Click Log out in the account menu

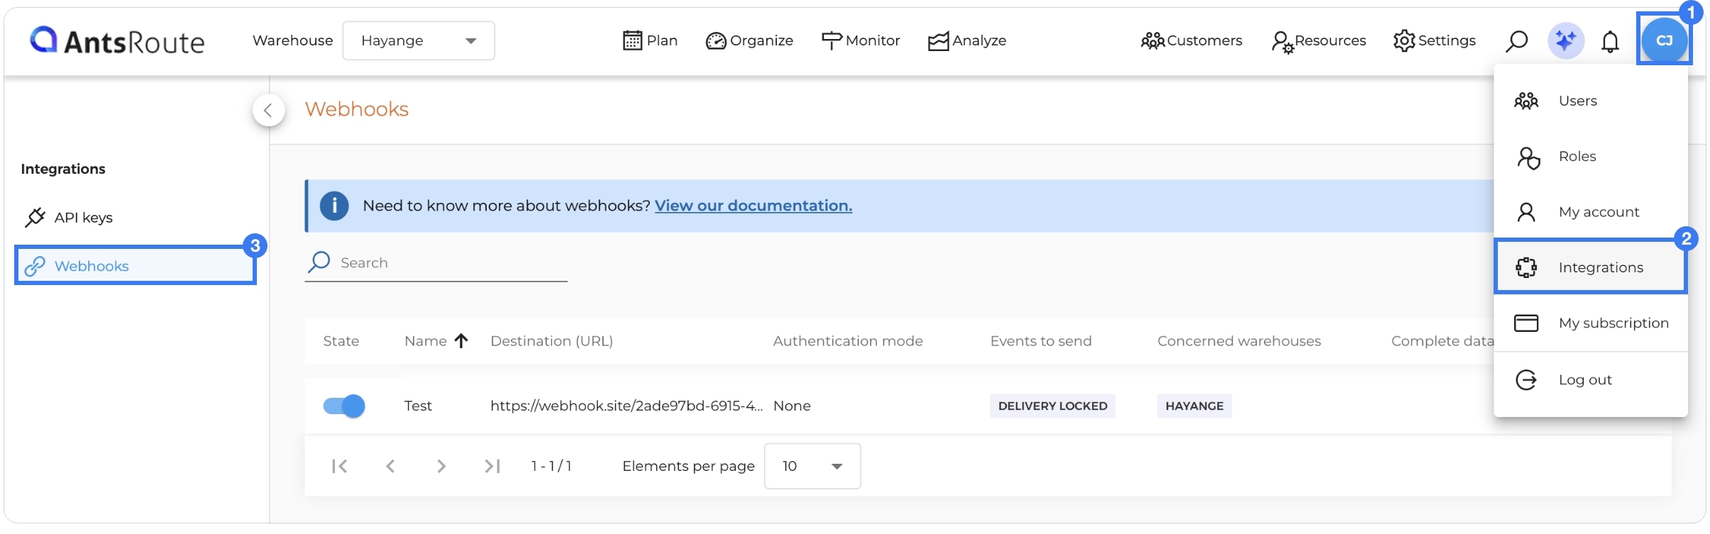[1591, 380]
